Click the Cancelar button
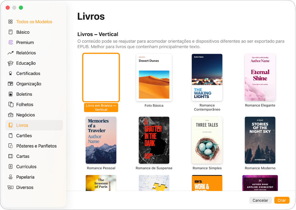296x210 pixels. click(260, 200)
